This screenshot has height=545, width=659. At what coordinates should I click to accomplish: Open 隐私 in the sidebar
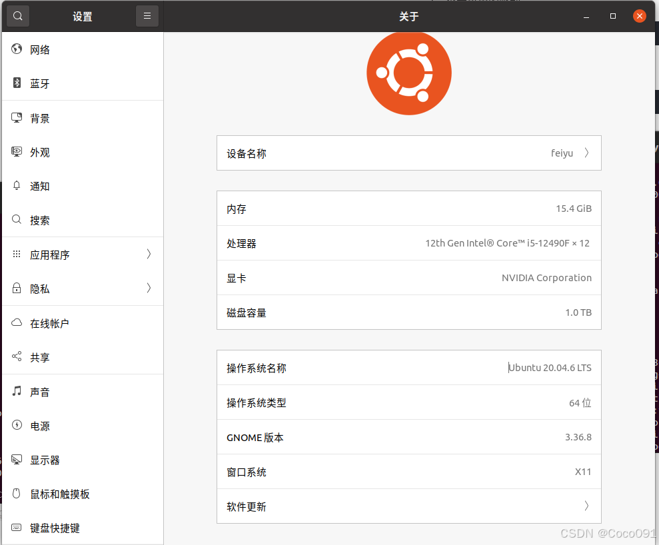click(83, 288)
